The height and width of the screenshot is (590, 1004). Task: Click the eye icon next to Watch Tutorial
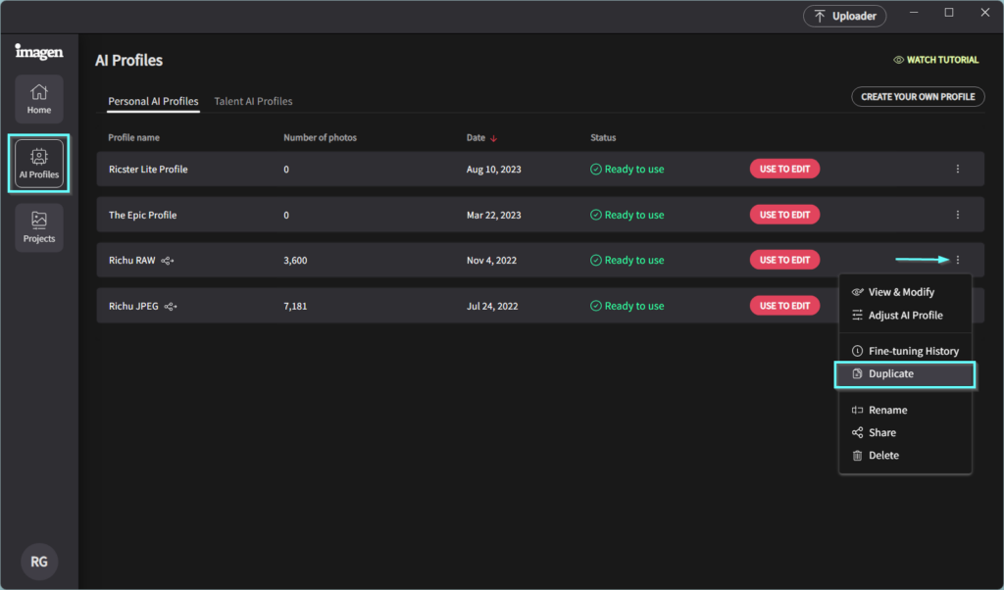[x=898, y=60]
